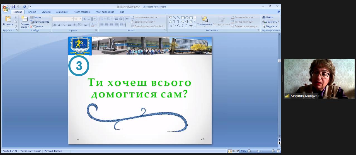The image size is (356, 155).
Task: Click the next slide double-arrow button
Action: coord(279,143)
